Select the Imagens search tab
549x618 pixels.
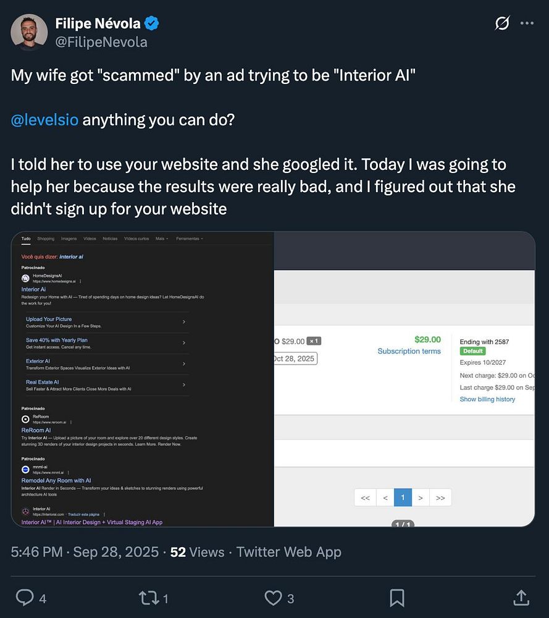(69, 239)
